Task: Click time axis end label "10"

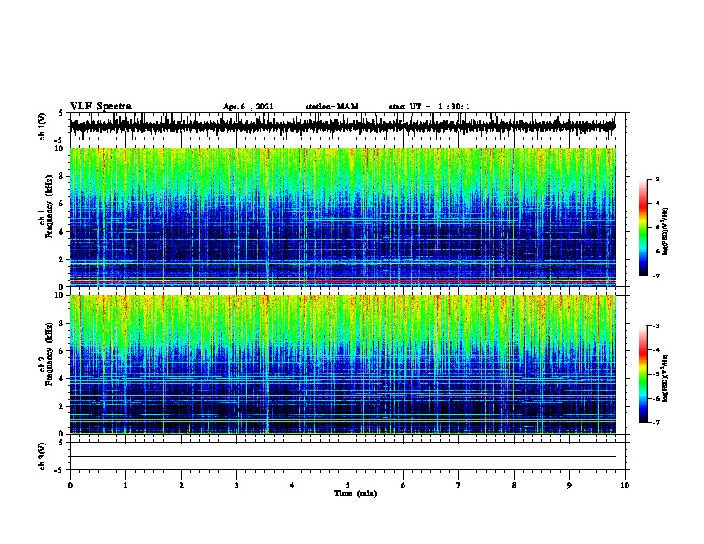Action: [625, 485]
